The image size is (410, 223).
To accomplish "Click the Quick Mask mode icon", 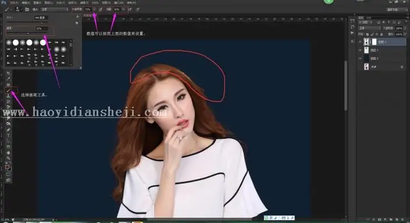I will pyautogui.click(x=8, y=174).
